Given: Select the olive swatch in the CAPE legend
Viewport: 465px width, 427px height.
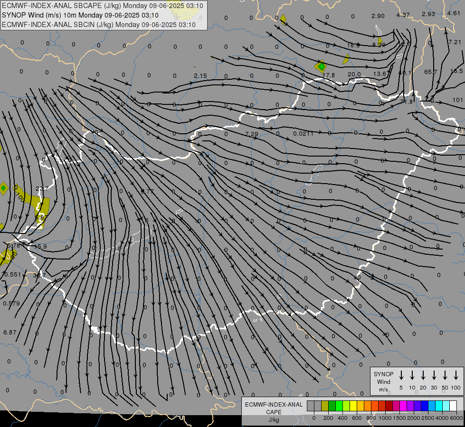Looking at the screenshot, I should (x=325, y=406).
